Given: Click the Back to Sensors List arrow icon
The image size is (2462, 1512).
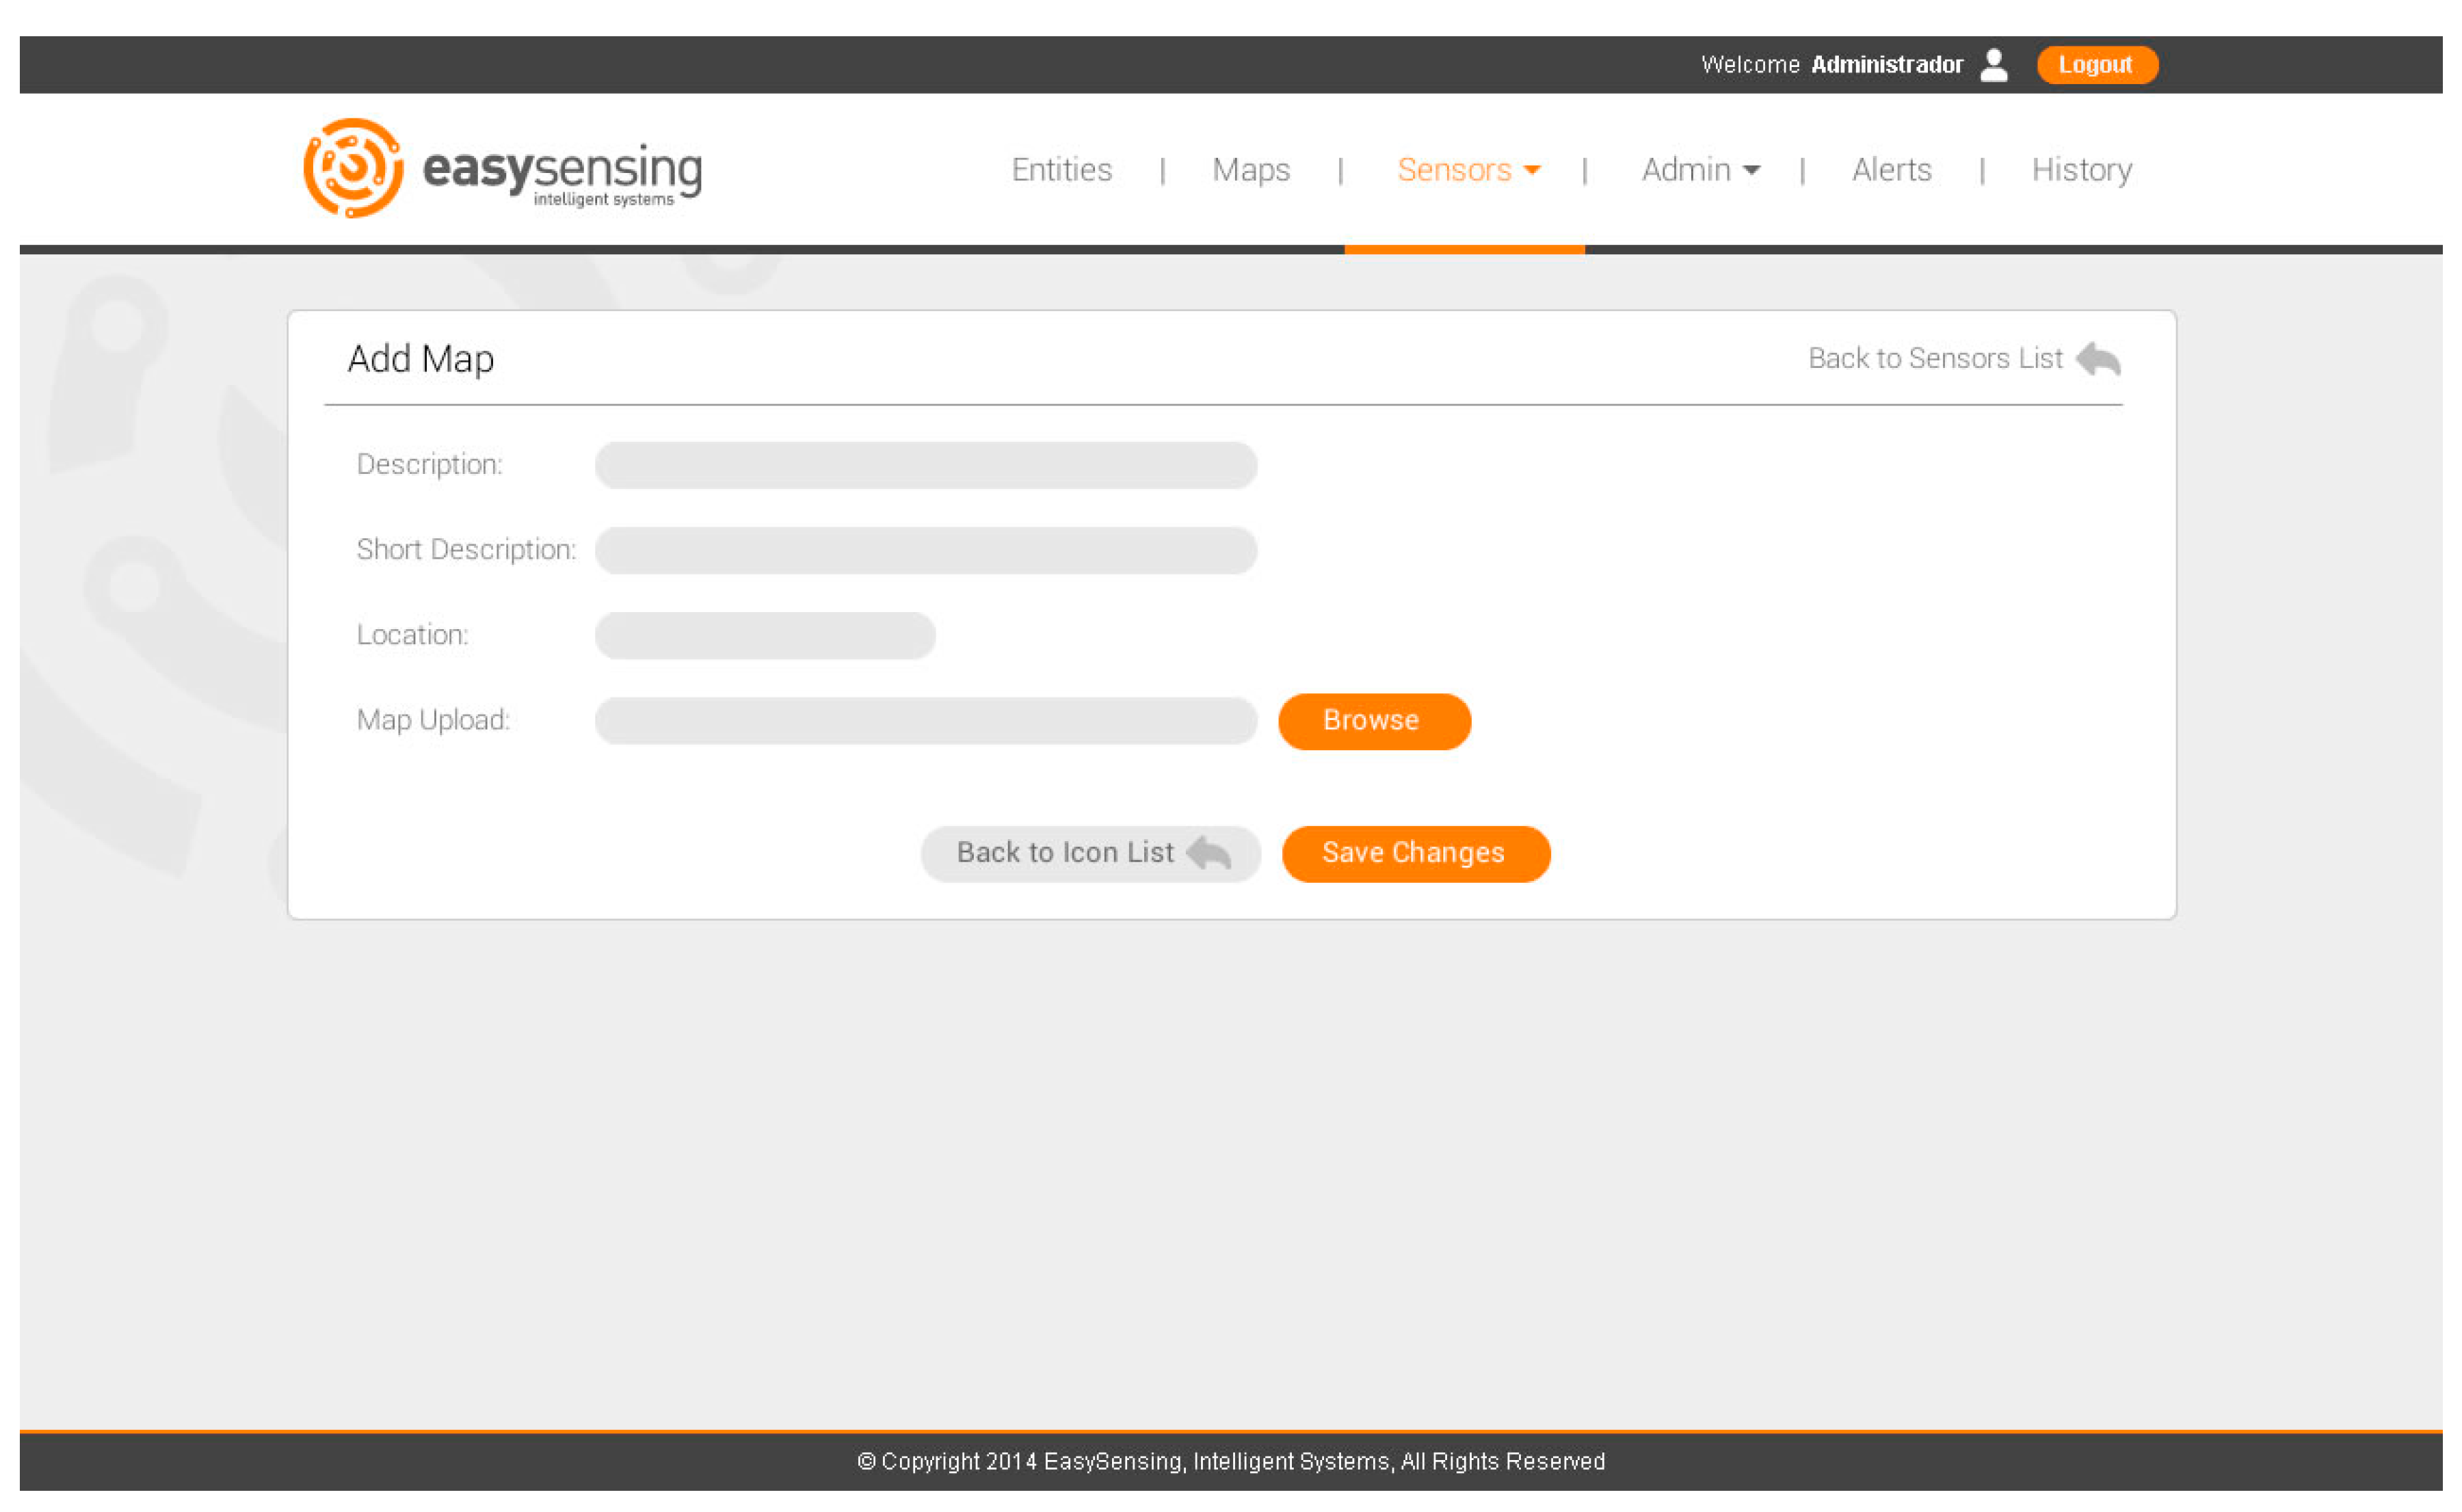Looking at the screenshot, I should coord(2098,359).
